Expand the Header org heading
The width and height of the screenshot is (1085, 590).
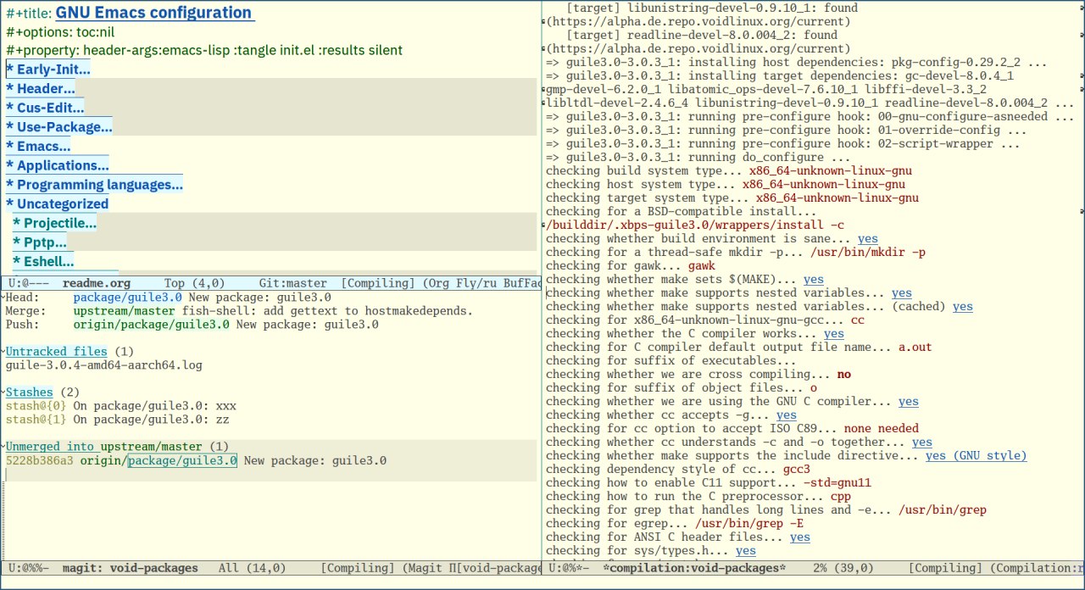[x=40, y=88]
